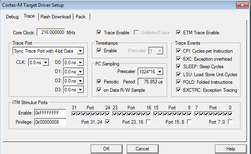Viewport: 251px width, 154px height.
Task: Go to the Pack tab
Action: (x=81, y=17)
